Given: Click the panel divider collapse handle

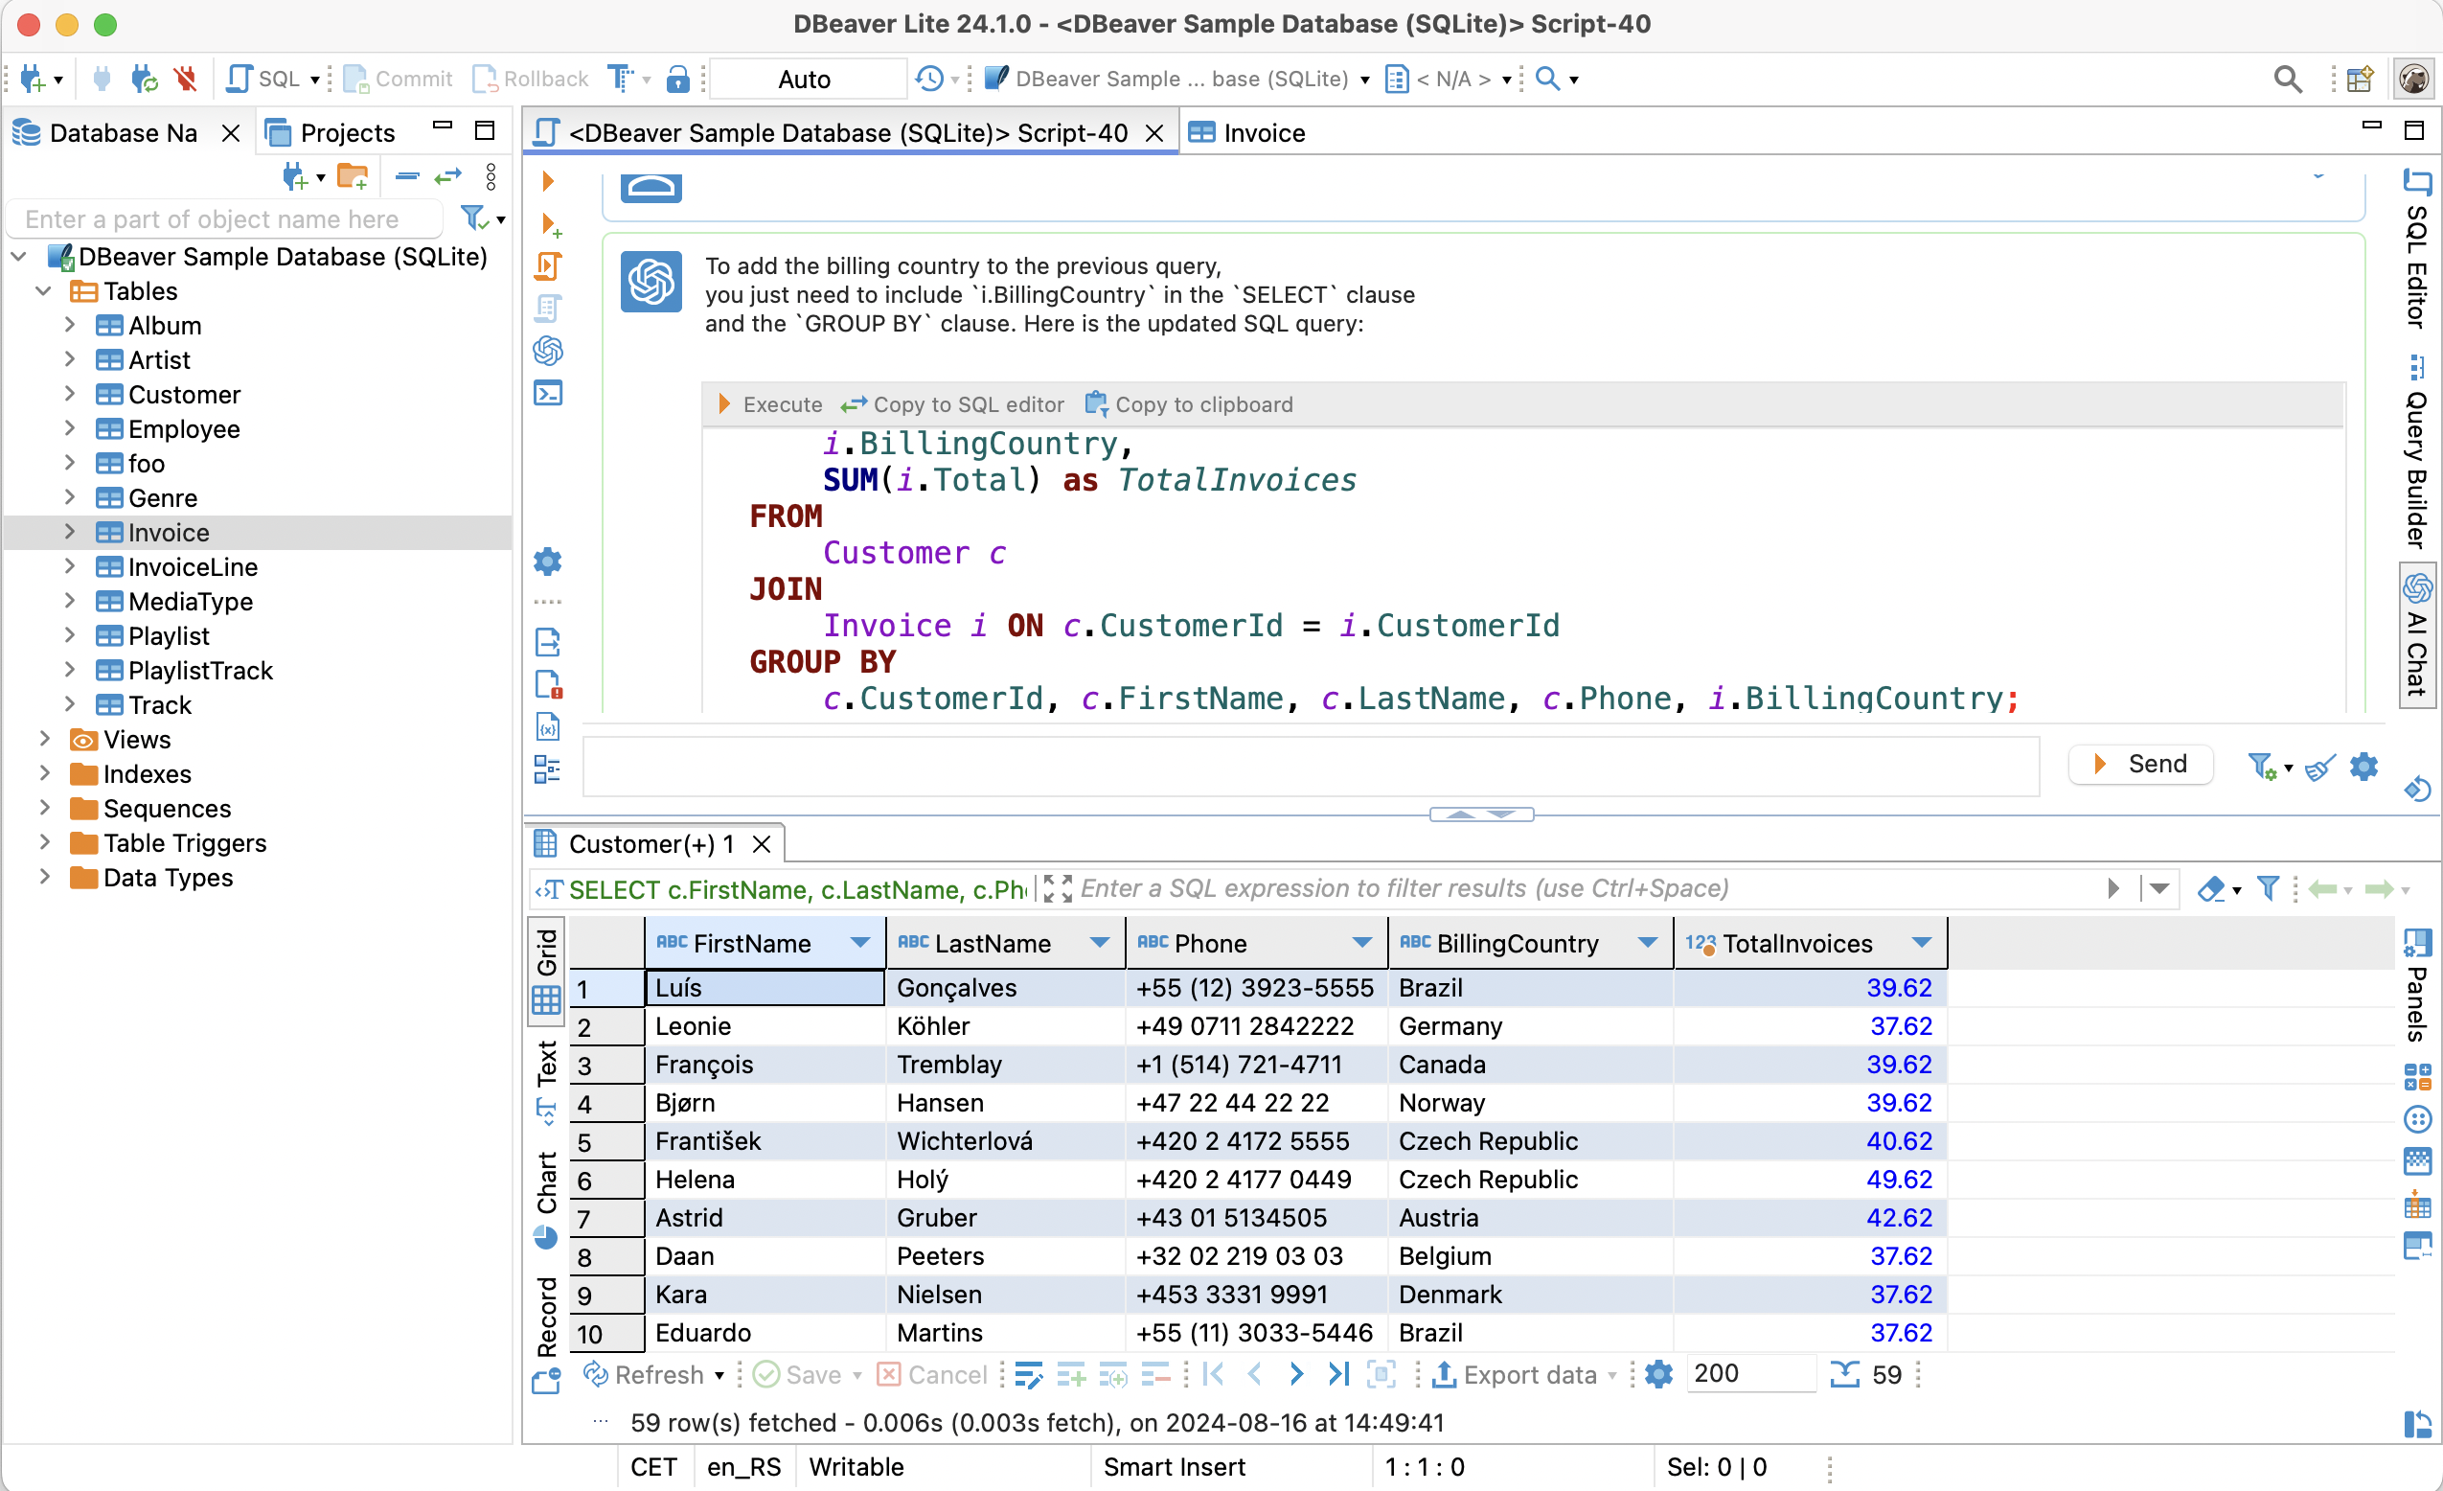Looking at the screenshot, I should tap(1481, 814).
